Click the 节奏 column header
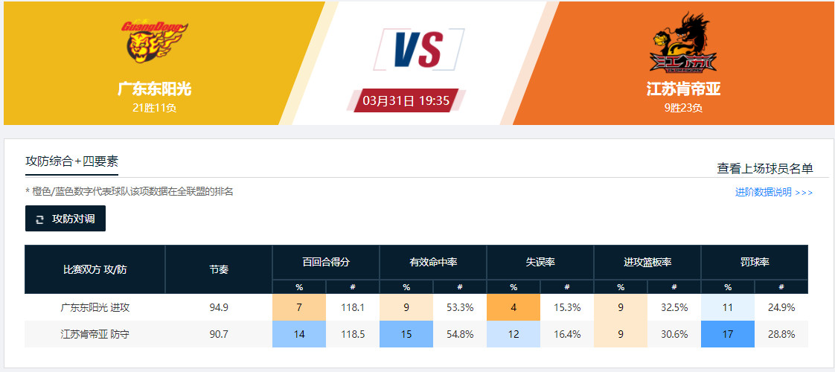Viewport: 835px width, 372px height. click(x=219, y=269)
